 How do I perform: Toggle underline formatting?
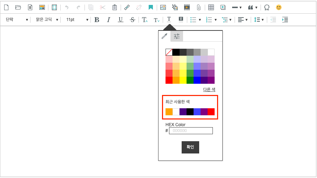tap(120, 20)
